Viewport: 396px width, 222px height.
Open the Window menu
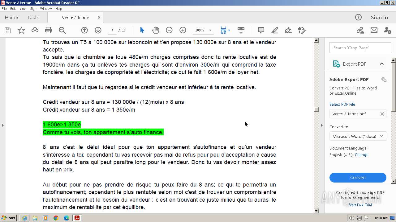[x=46, y=9]
